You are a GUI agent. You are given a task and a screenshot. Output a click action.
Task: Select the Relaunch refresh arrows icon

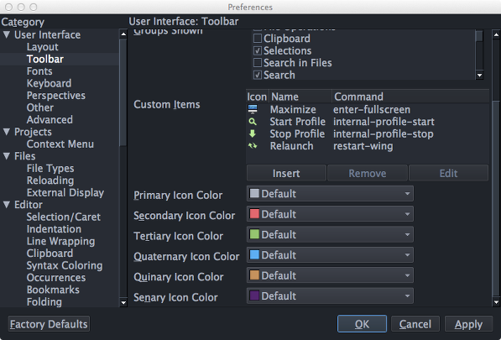tap(253, 146)
